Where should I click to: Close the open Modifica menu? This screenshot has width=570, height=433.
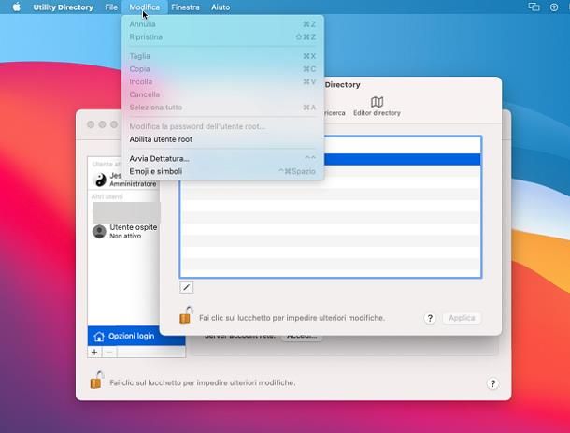pos(144,7)
